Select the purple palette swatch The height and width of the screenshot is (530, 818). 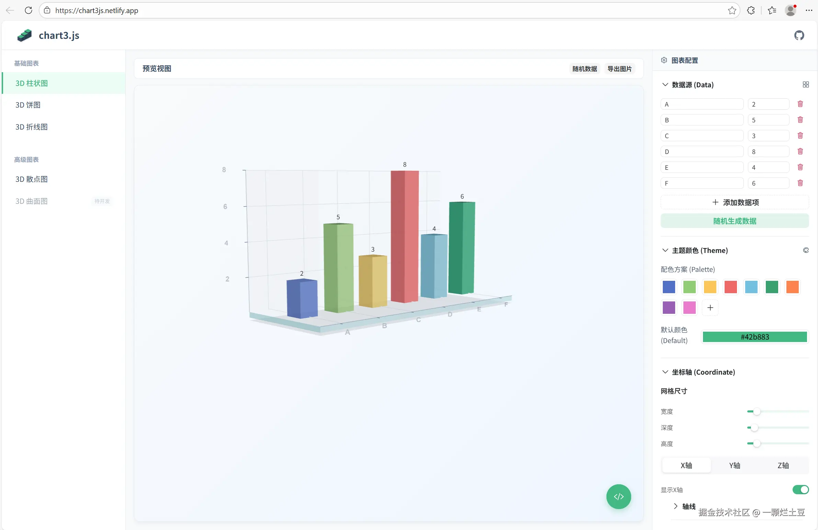coord(669,308)
